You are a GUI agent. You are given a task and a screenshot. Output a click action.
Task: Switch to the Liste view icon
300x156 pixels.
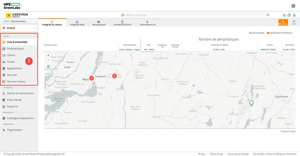[294, 22]
